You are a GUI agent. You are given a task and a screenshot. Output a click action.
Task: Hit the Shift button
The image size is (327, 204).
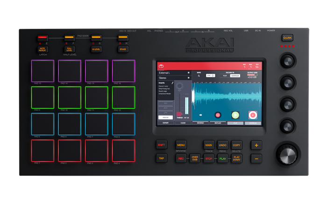click(x=162, y=145)
